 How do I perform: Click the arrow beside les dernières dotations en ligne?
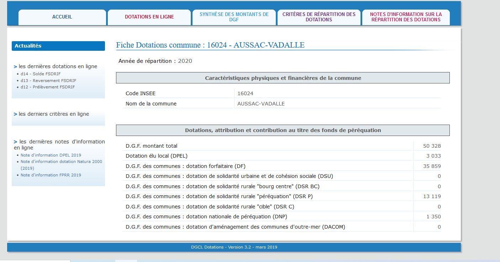[x=15, y=67]
